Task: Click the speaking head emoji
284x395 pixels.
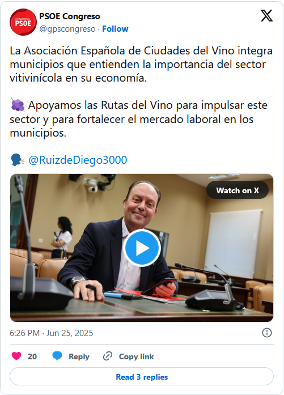Action: click(x=18, y=160)
